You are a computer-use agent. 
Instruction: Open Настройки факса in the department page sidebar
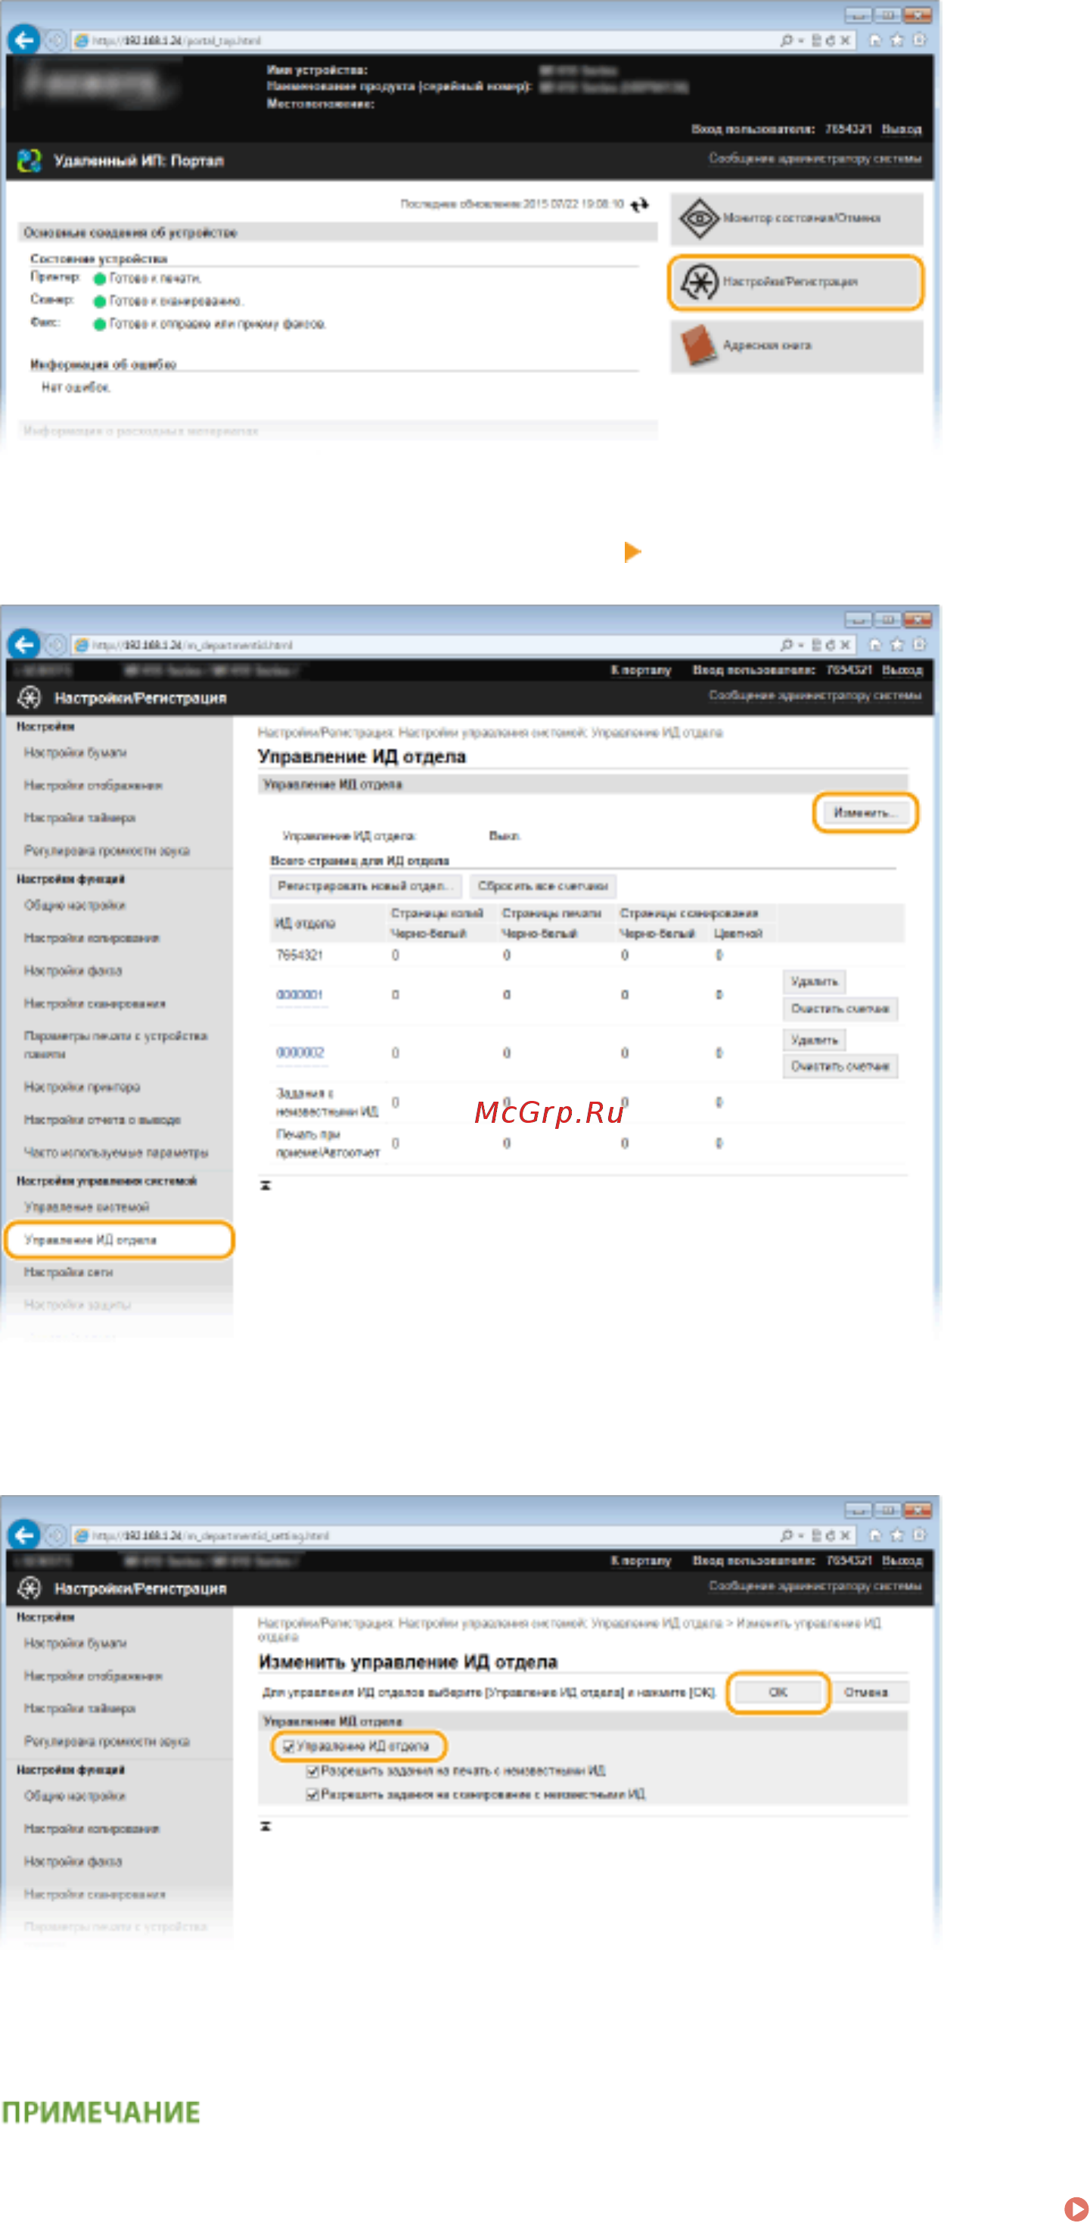[x=73, y=971]
